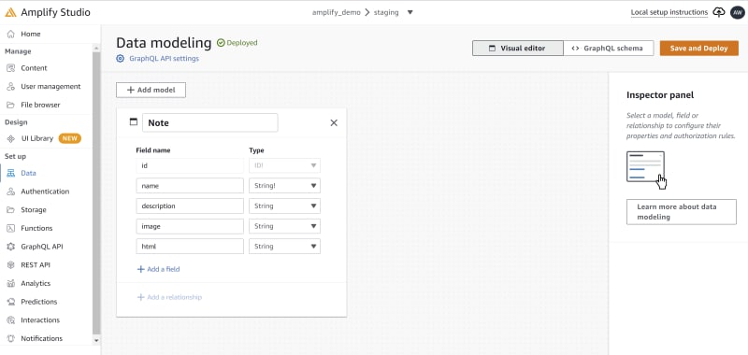Click the Amplify Studio logo icon
The width and height of the screenshot is (748, 355).
point(10,12)
